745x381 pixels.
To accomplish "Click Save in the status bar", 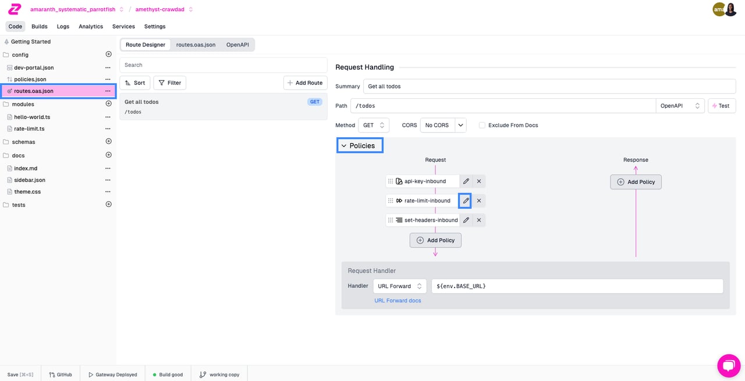I will click(20, 375).
